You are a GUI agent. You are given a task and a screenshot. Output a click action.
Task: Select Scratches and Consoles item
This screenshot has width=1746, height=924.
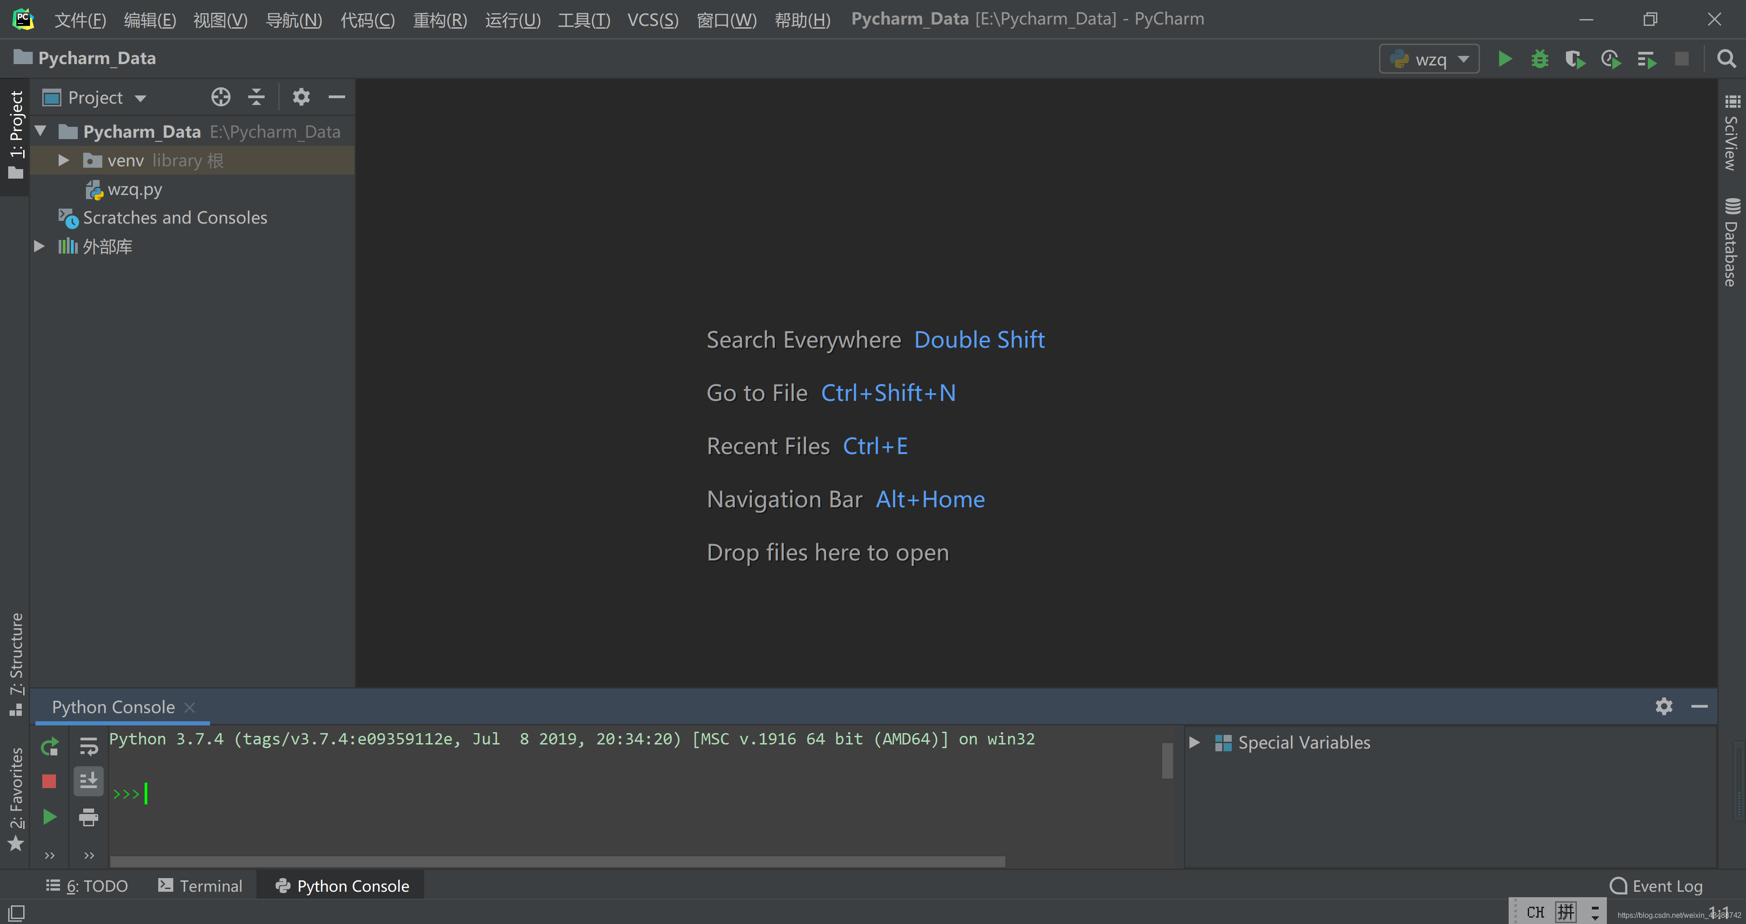tap(175, 217)
